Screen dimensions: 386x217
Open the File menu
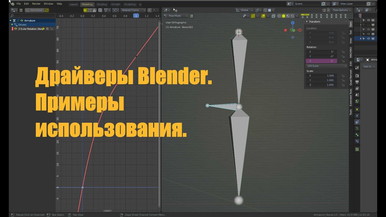(19, 4)
